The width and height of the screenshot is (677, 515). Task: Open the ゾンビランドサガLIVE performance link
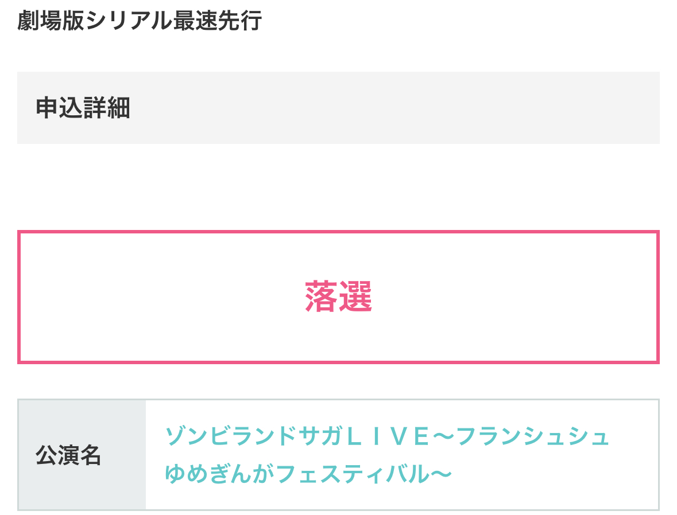386,437
